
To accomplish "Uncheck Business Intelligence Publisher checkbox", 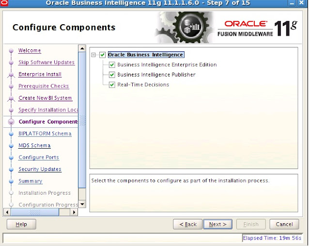I will pyautogui.click(x=112, y=75).
